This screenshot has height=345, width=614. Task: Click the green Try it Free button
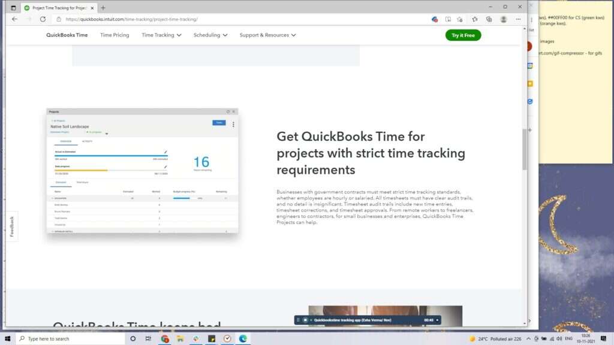point(462,35)
